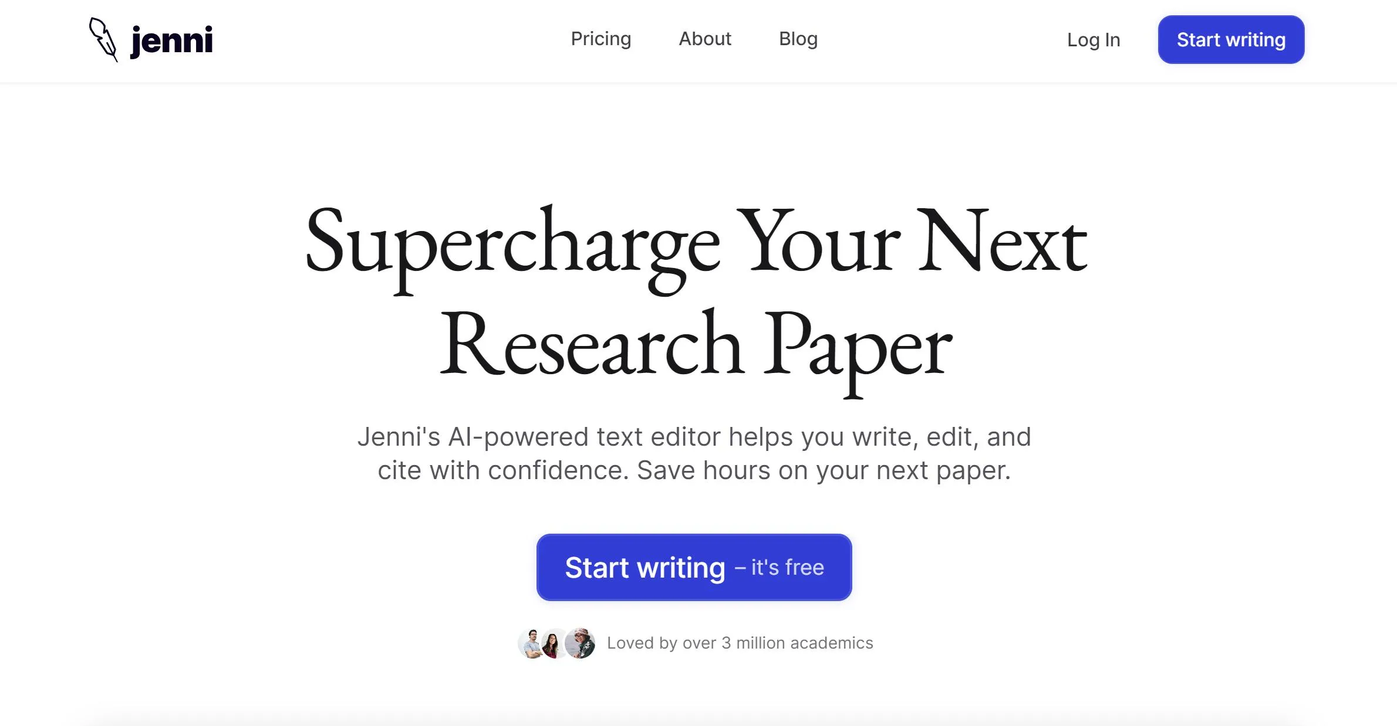Click the subheading about Jenni's AI-powered text editor
This screenshot has height=726, width=1397.
(695, 453)
